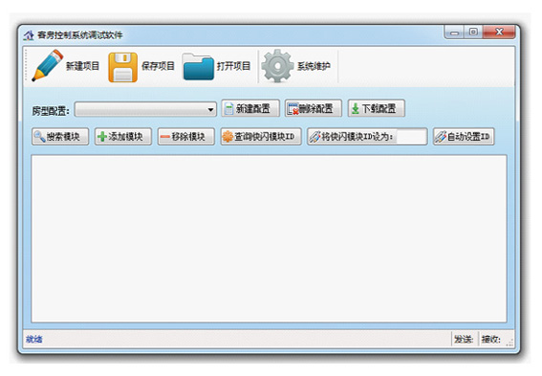Click the 查询快闪模块ID button

tap(261, 137)
